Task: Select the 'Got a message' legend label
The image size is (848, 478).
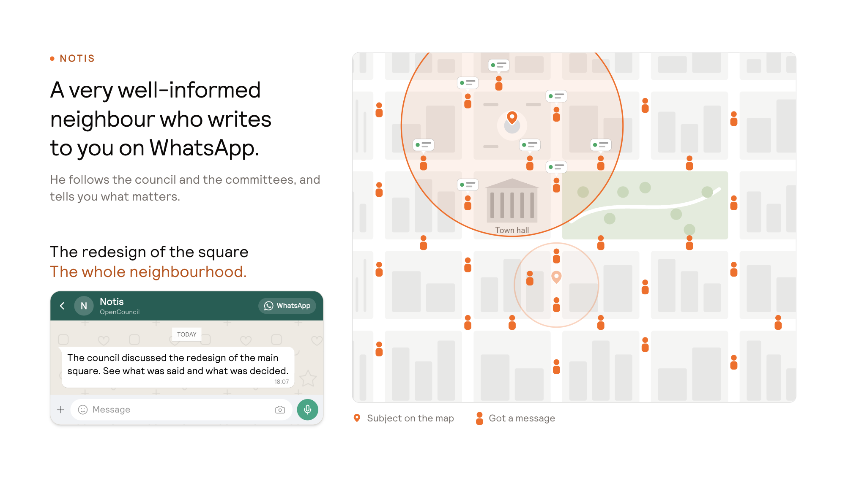Action: 522,418
